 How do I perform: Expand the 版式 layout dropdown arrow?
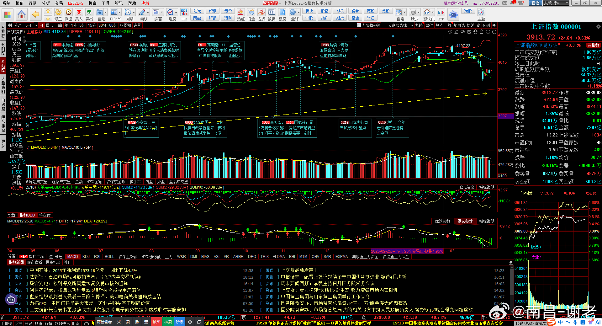[x=419, y=12]
